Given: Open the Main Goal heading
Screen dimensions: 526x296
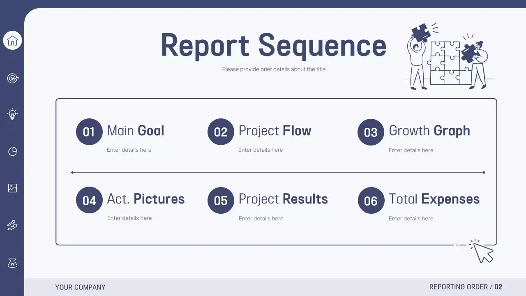Looking at the screenshot, I should click(x=136, y=131).
